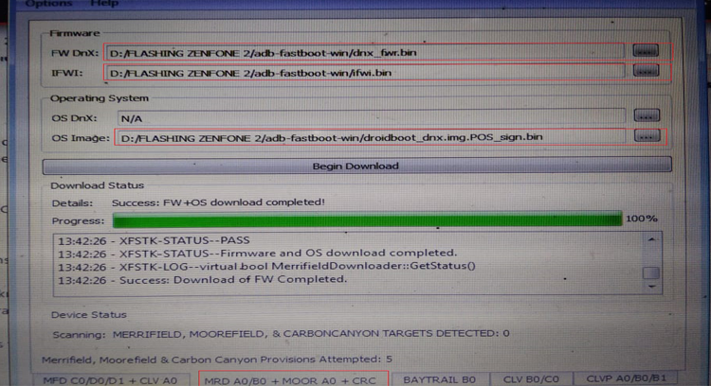
Task: Select log line Firmware and OS download completed
Action: click(258, 254)
